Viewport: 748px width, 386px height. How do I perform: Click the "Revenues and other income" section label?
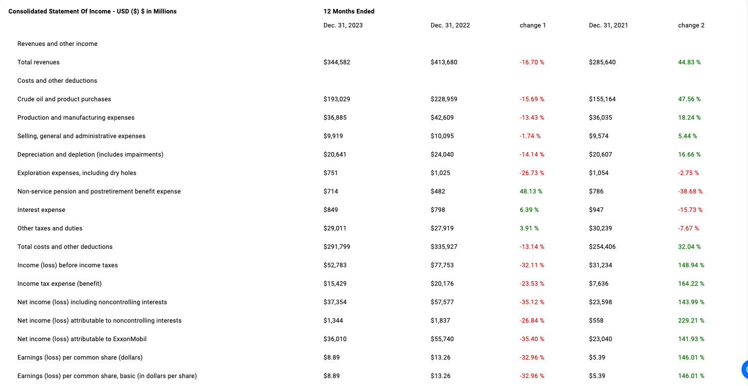tap(57, 44)
